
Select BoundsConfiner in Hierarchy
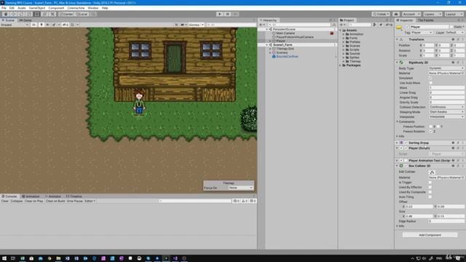coord(287,57)
